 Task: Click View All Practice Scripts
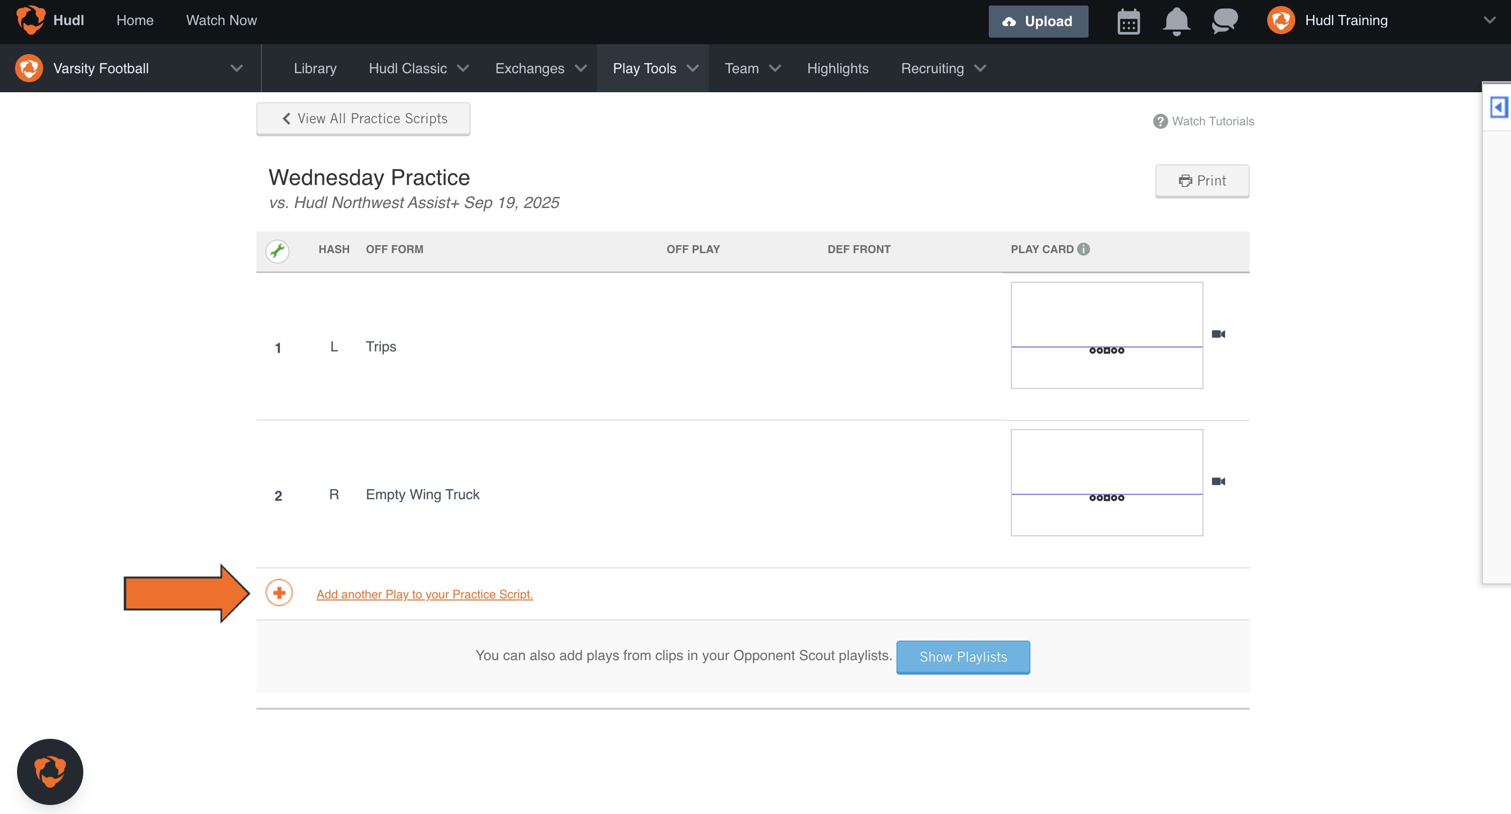tap(363, 119)
